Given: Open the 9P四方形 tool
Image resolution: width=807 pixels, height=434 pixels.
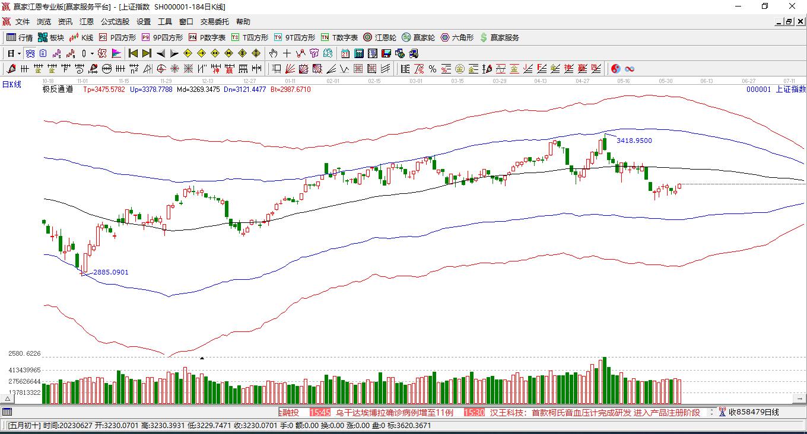Looking at the screenshot, I should tap(162, 37).
